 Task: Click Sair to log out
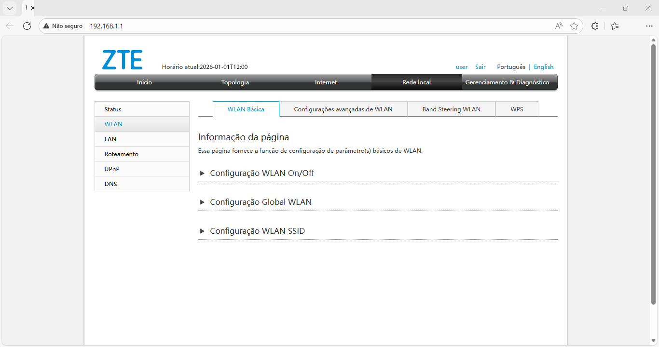pyautogui.click(x=480, y=67)
